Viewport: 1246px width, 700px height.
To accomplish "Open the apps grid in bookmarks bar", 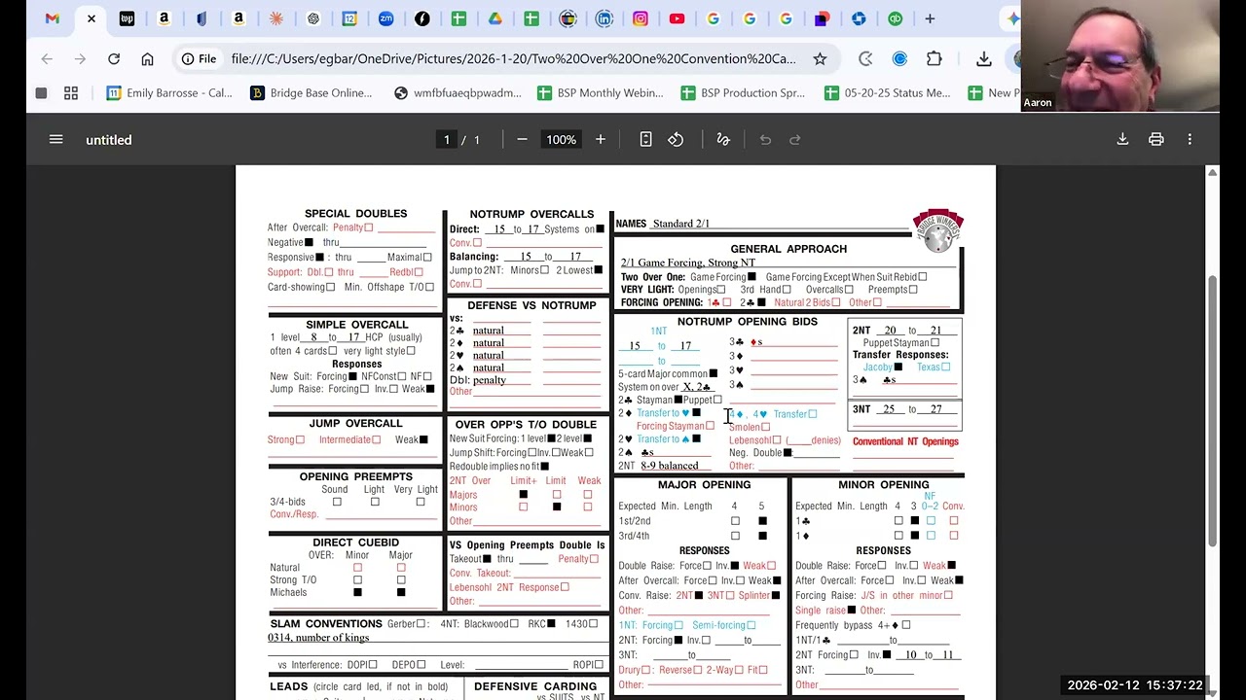I will 71,93.
